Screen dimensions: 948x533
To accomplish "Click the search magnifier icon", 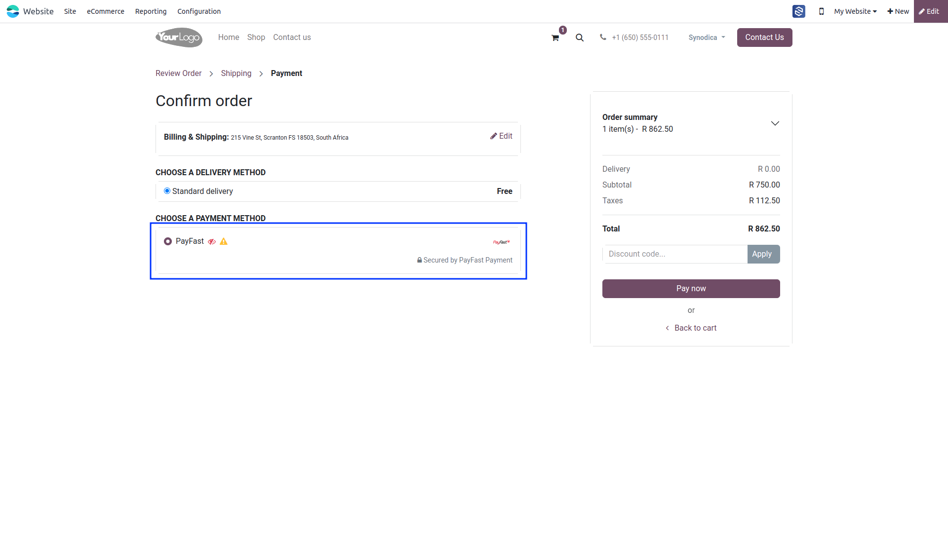I will coord(580,38).
